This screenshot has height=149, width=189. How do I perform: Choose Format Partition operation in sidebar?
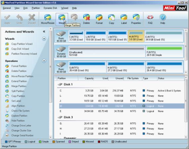pyautogui.click(x=19, y=66)
